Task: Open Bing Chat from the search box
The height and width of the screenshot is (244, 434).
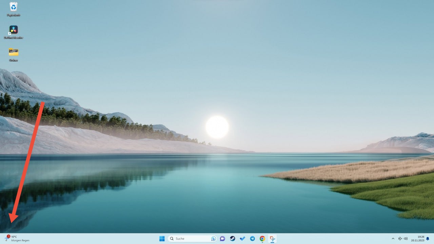Action: (214, 239)
